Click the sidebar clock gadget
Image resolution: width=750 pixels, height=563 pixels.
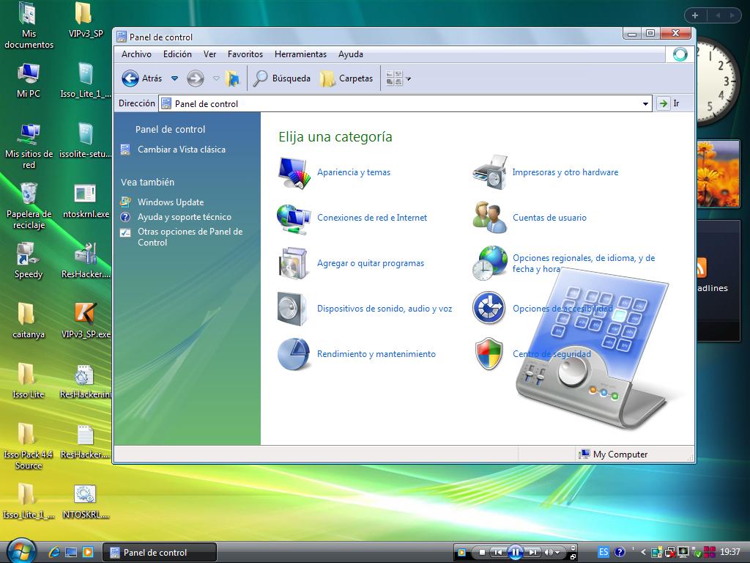719,81
